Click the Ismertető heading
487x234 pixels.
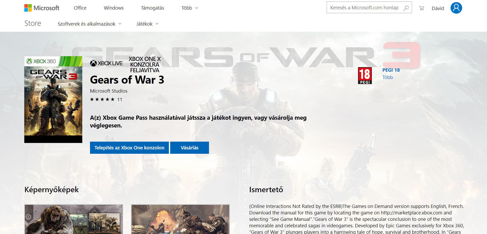(x=266, y=190)
